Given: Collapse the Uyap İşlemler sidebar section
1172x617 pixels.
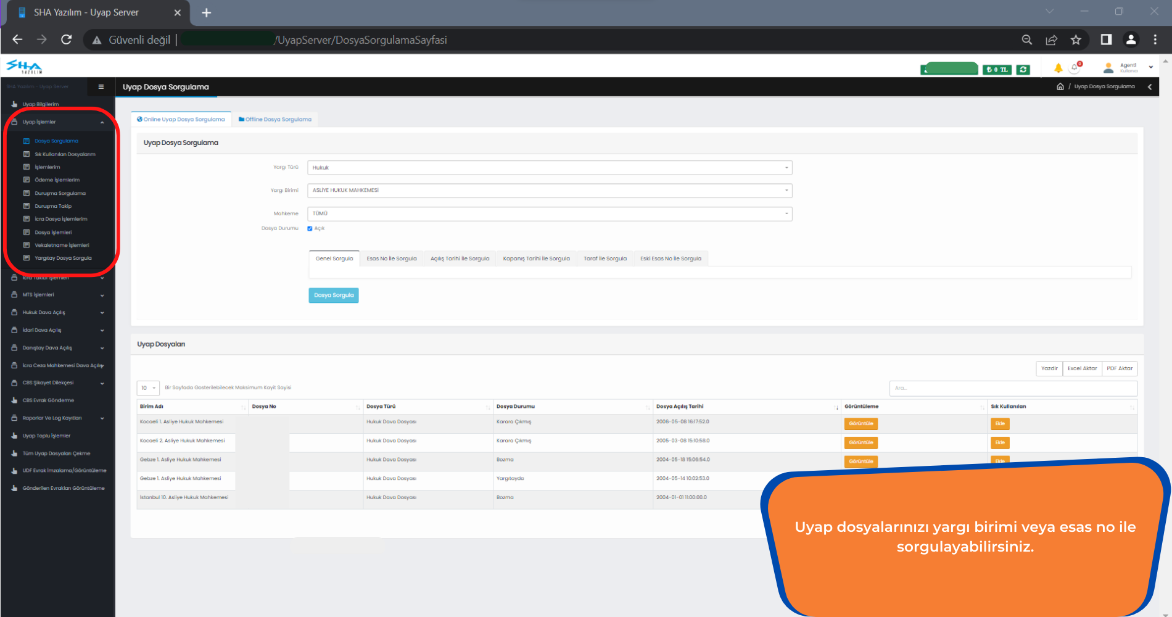Looking at the screenshot, I should [x=59, y=122].
